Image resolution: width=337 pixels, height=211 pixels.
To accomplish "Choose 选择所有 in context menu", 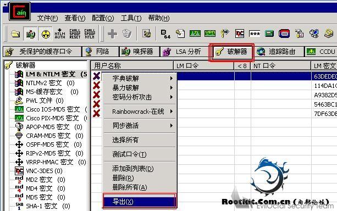I will click(140, 140).
